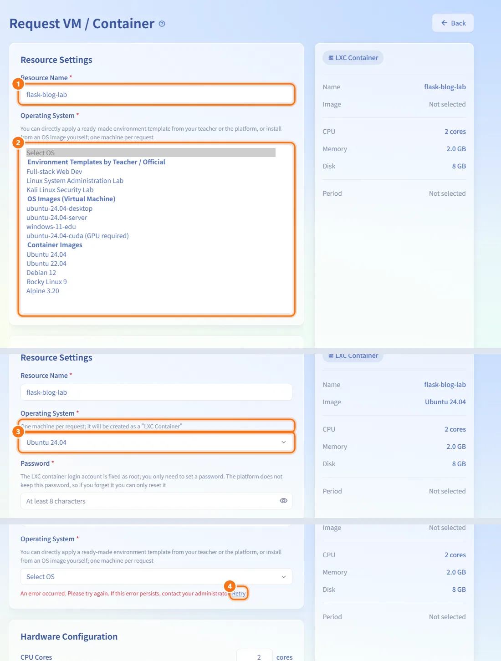Toggle password visibility eye icon
Image resolution: width=501 pixels, height=661 pixels.
point(283,501)
